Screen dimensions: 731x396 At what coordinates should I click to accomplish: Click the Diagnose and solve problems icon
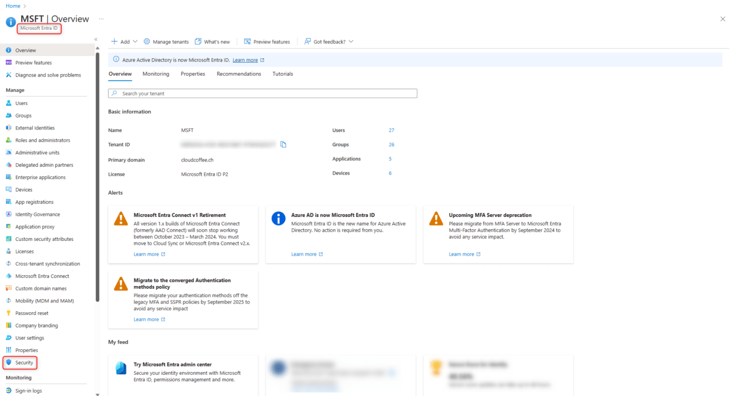tap(9, 75)
